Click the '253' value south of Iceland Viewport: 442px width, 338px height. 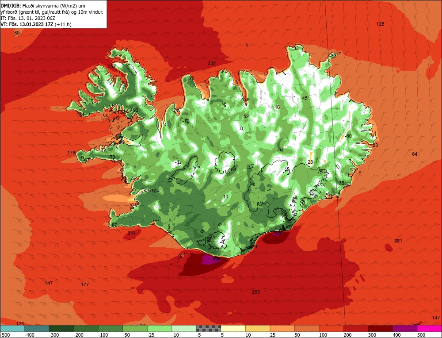coord(256,292)
